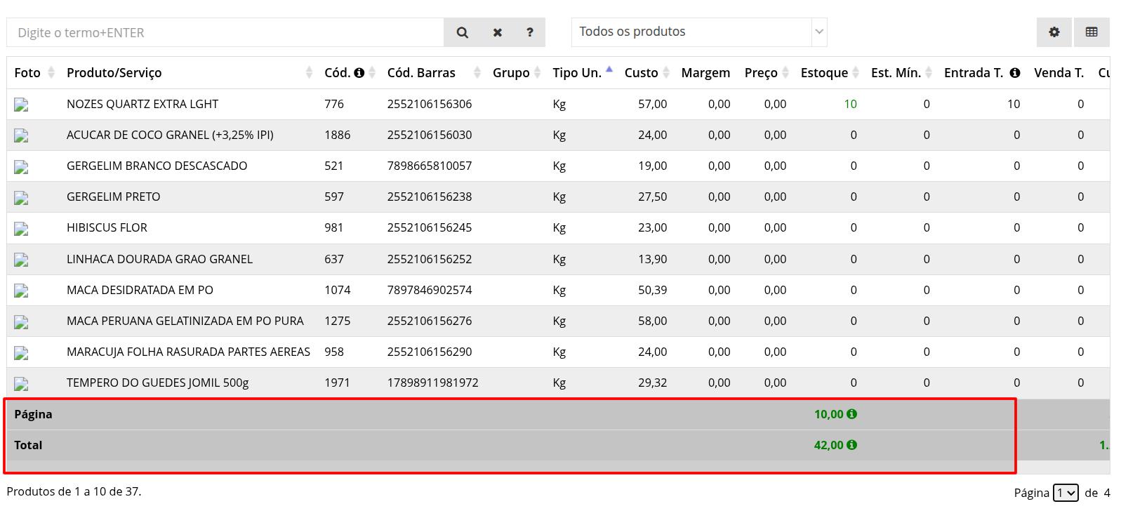Sort by Estoque column header

tap(824, 73)
